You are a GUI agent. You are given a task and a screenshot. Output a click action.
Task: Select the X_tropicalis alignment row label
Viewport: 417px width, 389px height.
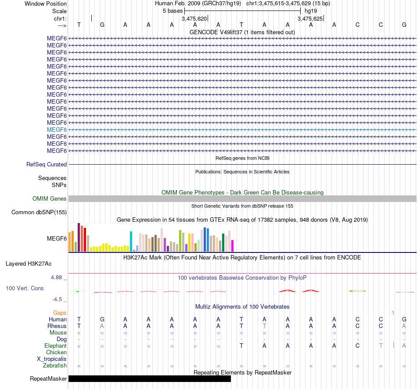point(52,359)
